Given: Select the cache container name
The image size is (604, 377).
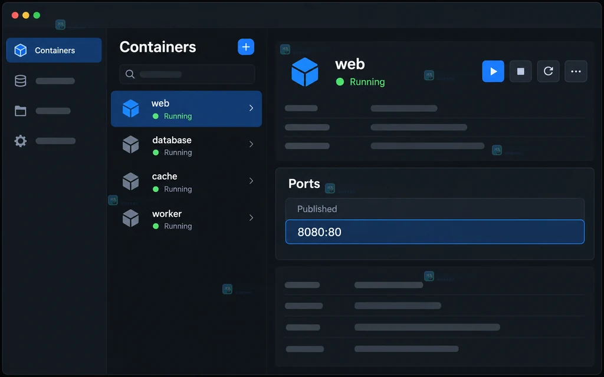Looking at the screenshot, I should [x=165, y=176].
